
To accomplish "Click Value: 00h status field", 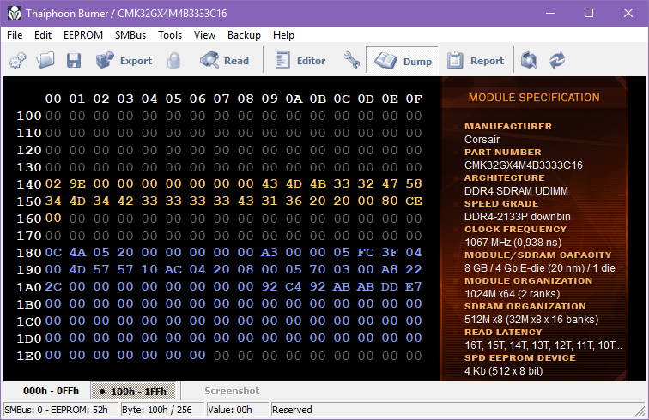I will pyautogui.click(x=237, y=410).
